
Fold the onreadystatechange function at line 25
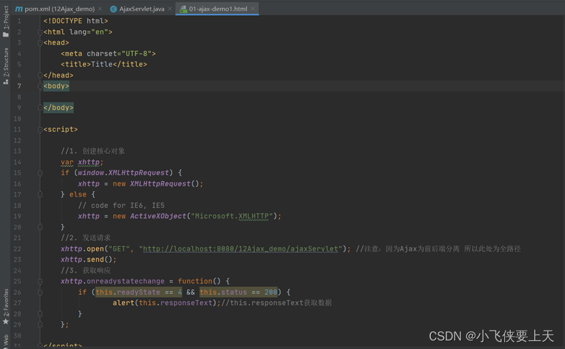coord(40,281)
